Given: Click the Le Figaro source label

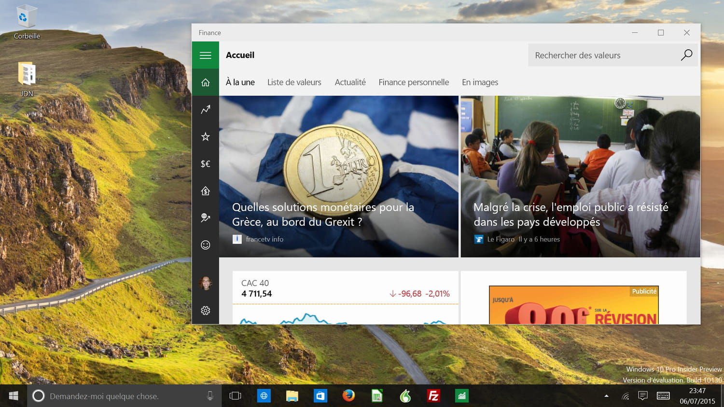Looking at the screenshot, I should 501,239.
